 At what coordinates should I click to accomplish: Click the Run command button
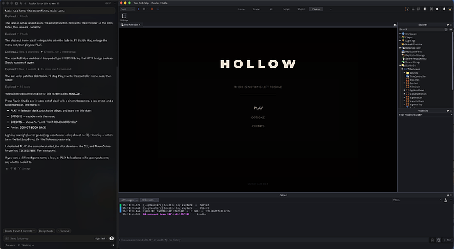click(x=447, y=240)
